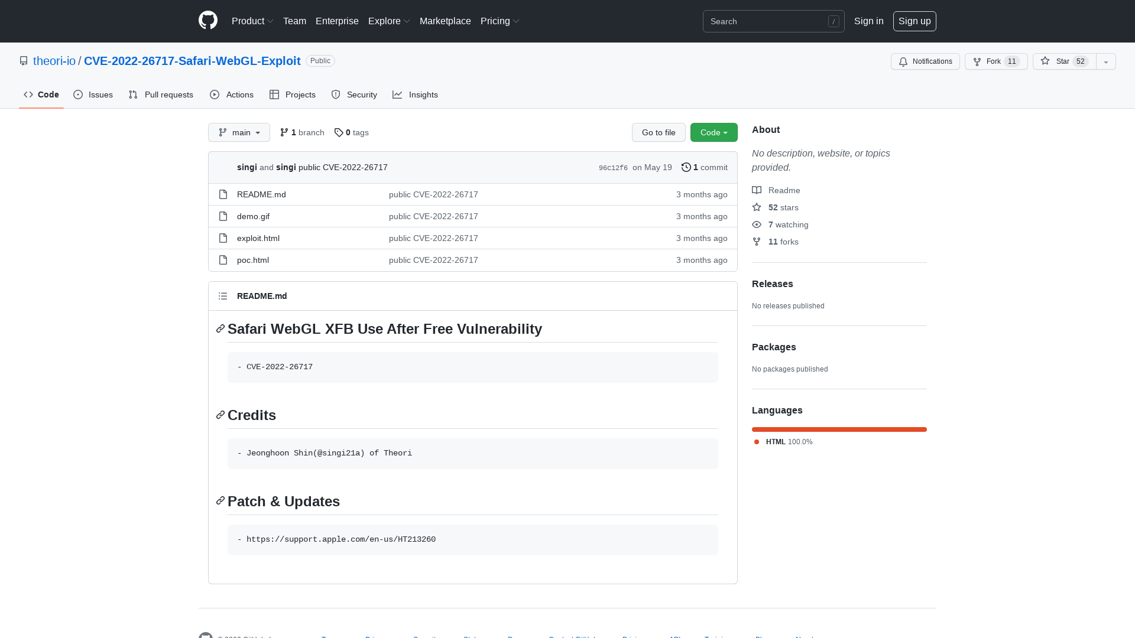The width and height of the screenshot is (1135, 638).
Task: Open the CVE-2022-26717-Safari-WebGL-Exploit repository link
Action: coord(192,61)
